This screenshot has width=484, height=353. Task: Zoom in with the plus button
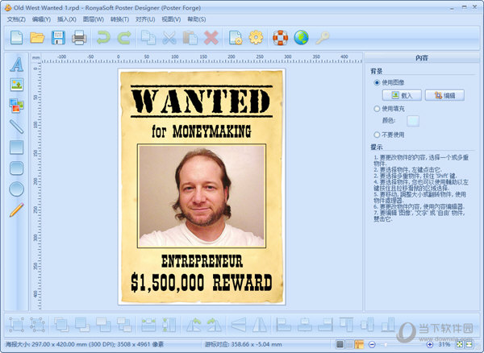pos(429,344)
